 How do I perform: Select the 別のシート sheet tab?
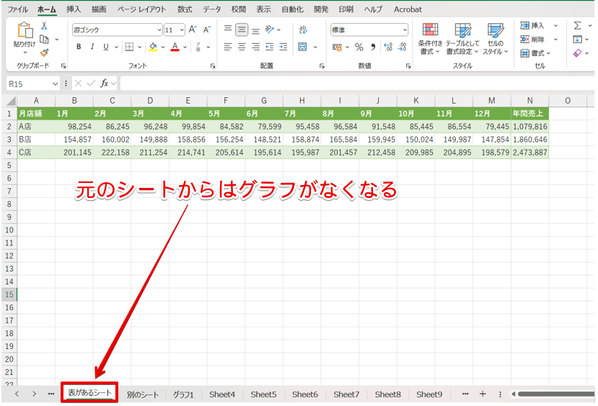tap(143, 394)
